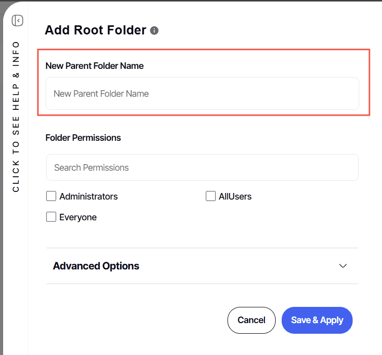Screen dimensions: 382x355
Task: Click the bold New Parent Folder Name label
Action: pyautogui.click(x=95, y=66)
